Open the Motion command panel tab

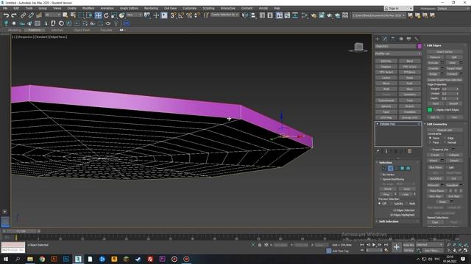click(x=401, y=39)
